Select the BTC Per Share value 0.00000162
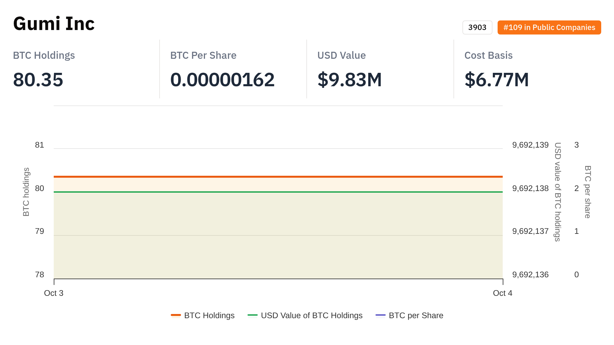The height and width of the screenshot is (345, 614). click(222, 80)
